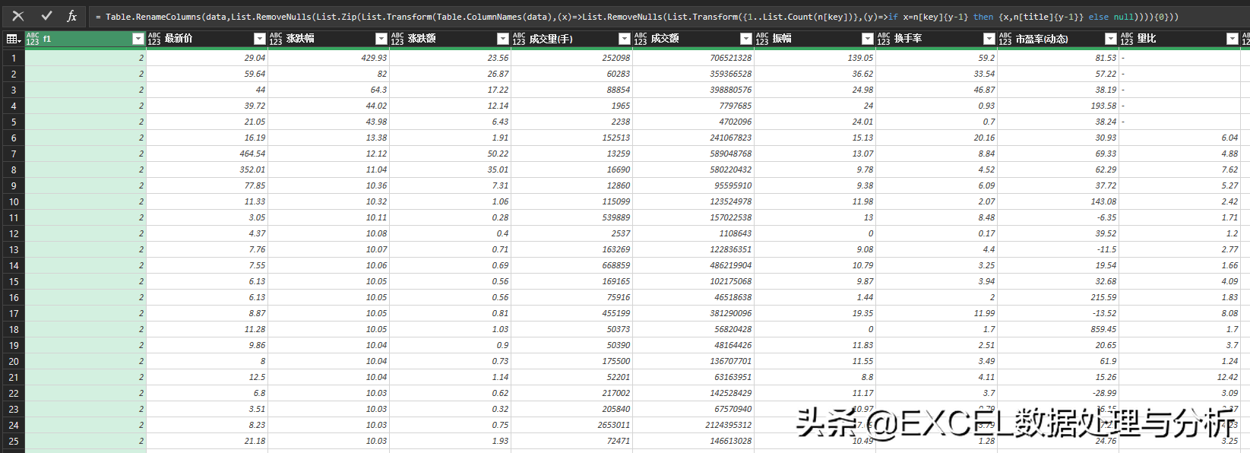Click into the Table.RenameColumns formula bar

pos(669,16)
